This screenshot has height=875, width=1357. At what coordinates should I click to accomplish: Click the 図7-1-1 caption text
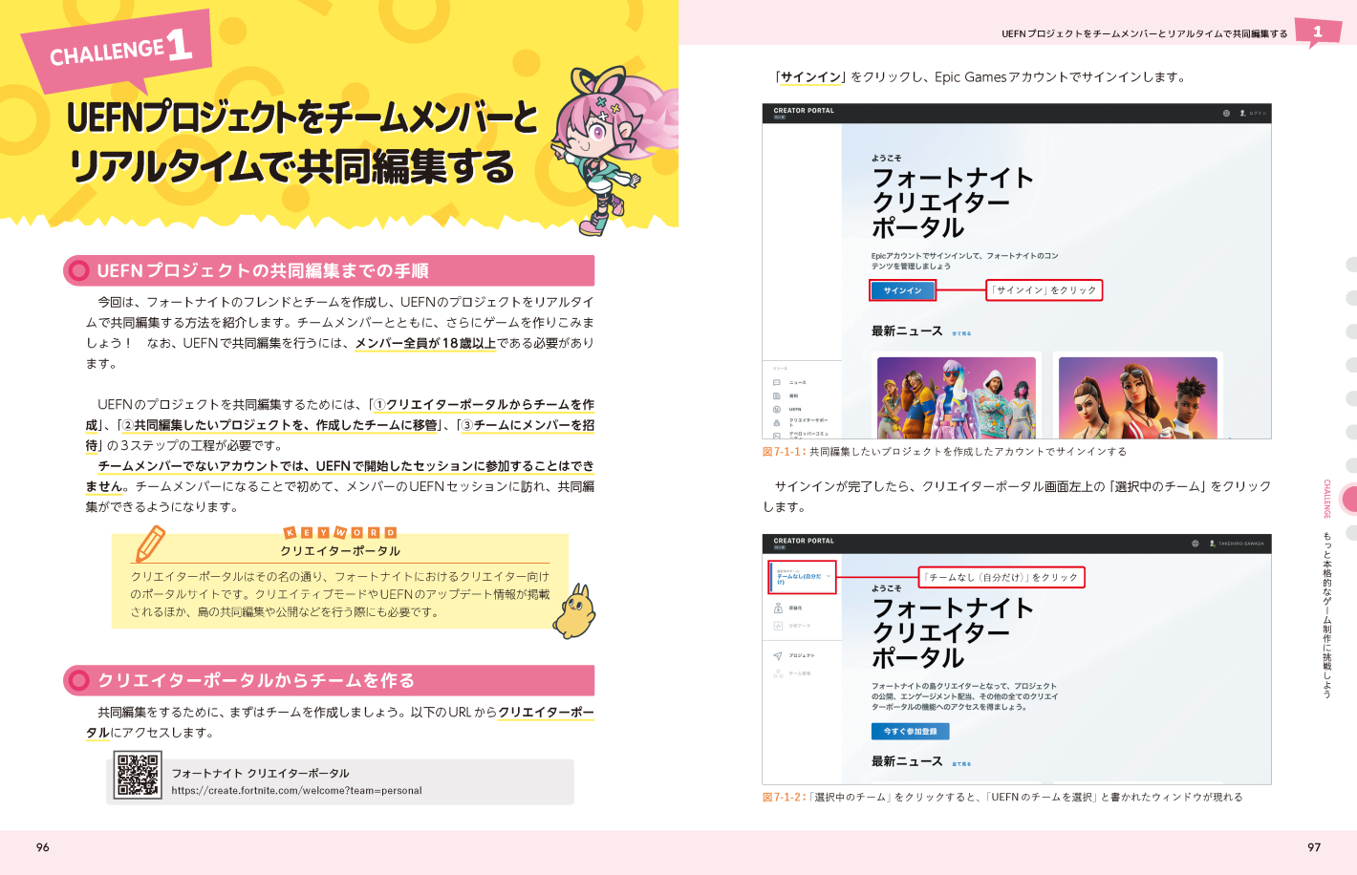(944, 452)
